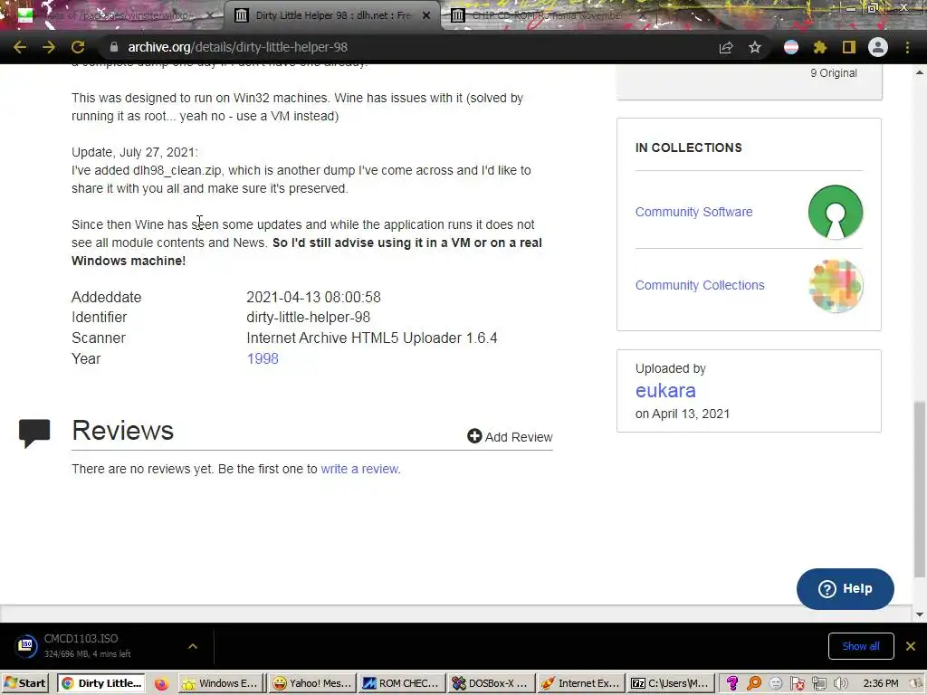Switch to the DOSBox-X taskbar window
Viewport: 927px width, 695px height.
point(491,683)
